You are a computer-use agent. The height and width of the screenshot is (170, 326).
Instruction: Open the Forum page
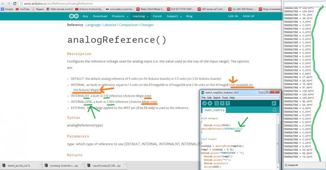(158, 16)
